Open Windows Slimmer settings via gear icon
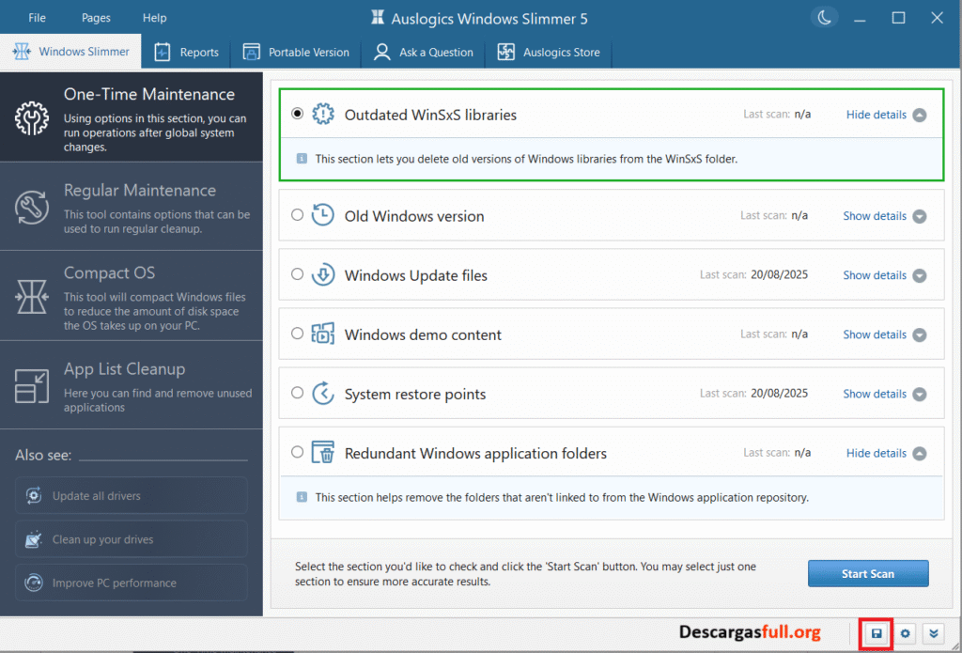Screen dimensions: 962x653 click(905, 633)
